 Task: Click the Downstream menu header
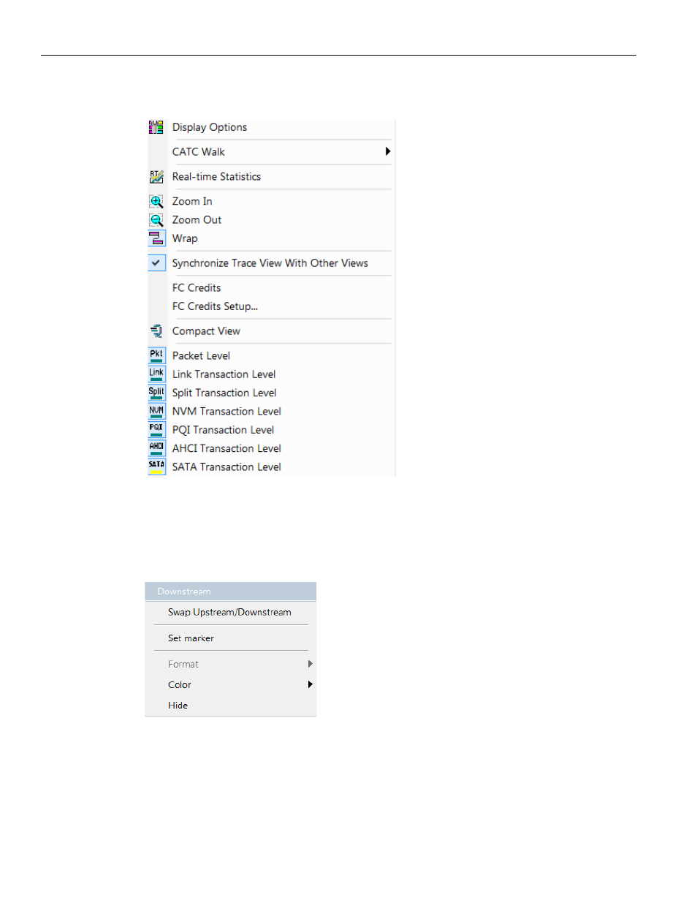coord(231,592)
